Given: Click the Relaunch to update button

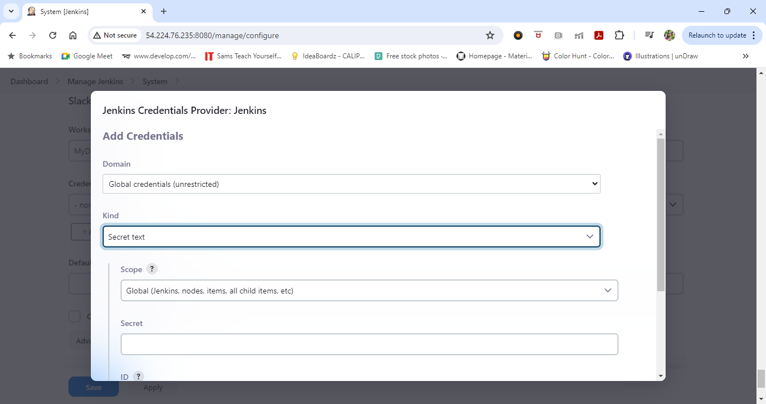Looking at the screenshot, I should (722, 35).
